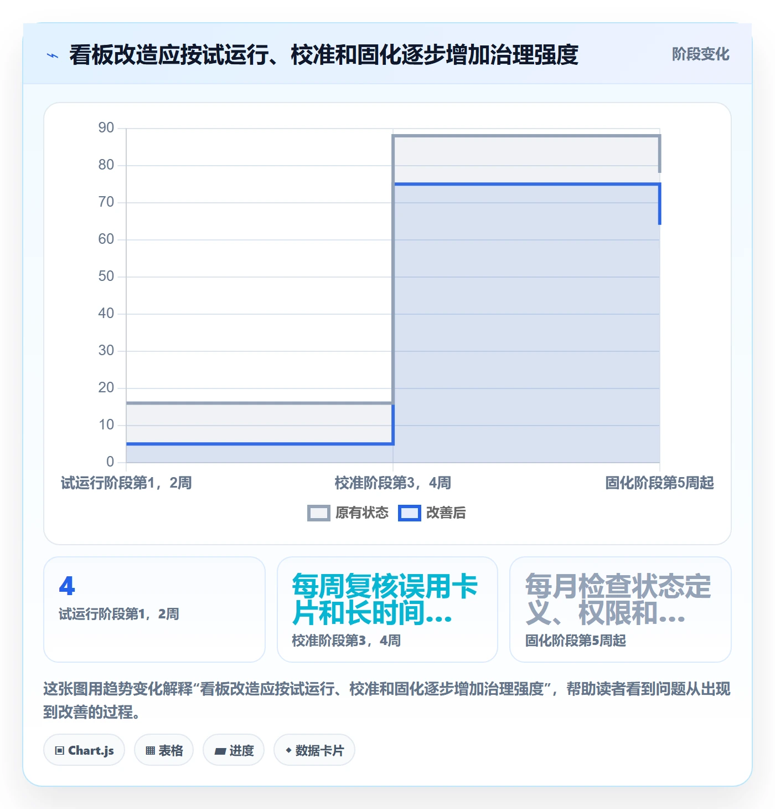Click the y-axis value 50
775x809 pixels.
106,277
